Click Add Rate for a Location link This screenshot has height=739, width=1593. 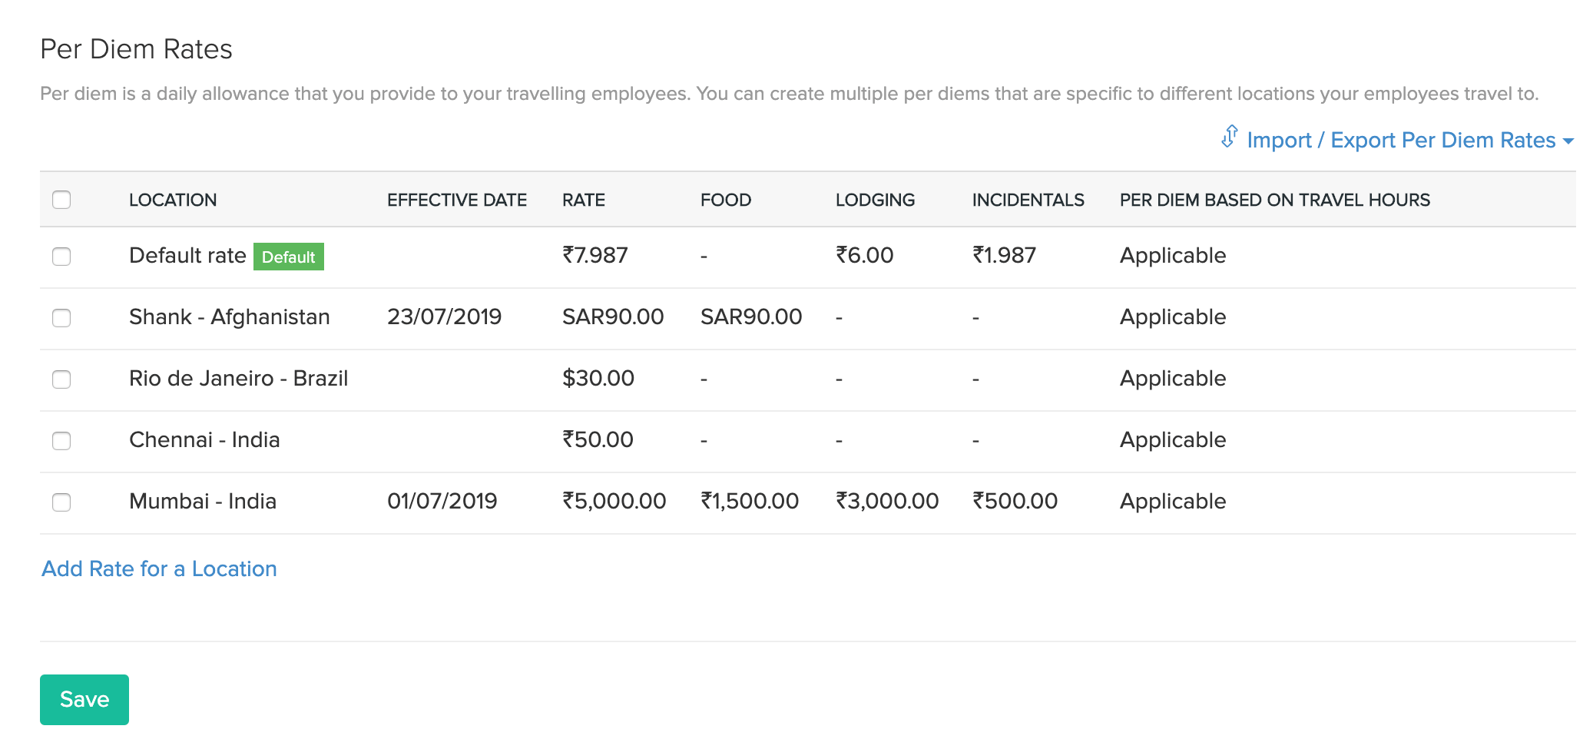tap(159, 568)
